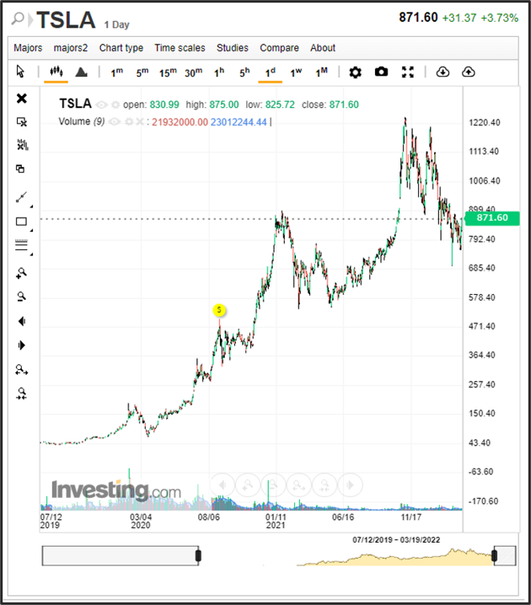Click the symbol search magnifier icon

18,19
